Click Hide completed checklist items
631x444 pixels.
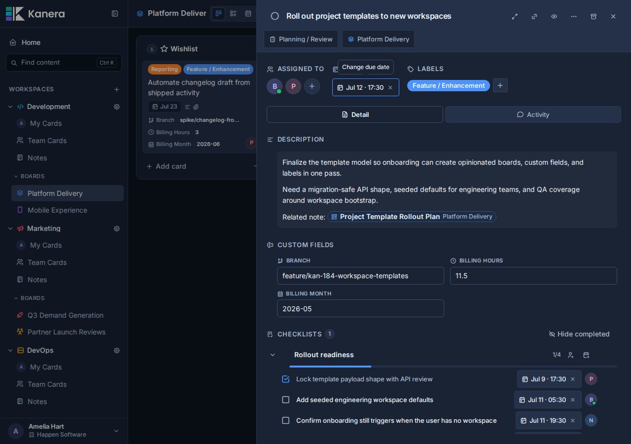coord(579,334)
